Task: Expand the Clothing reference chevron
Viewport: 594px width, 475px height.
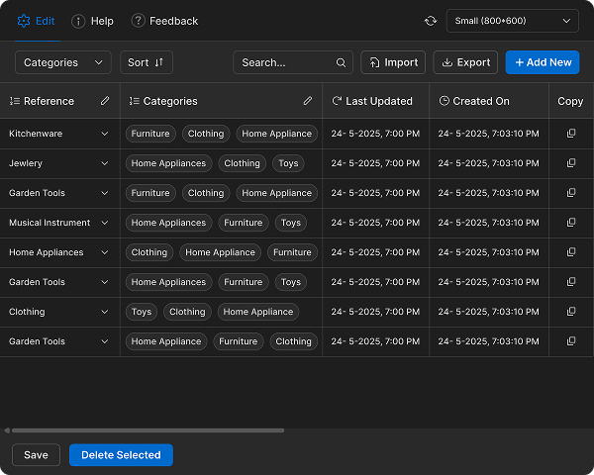Action: pos(105,312)
